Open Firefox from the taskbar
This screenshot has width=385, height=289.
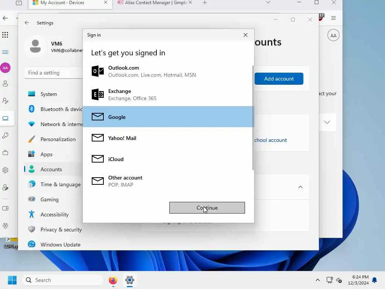point(113,280)
